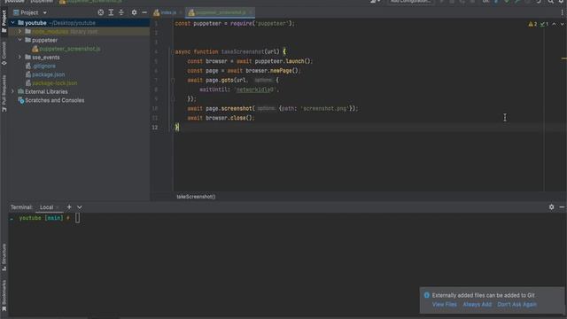Open the Project tool window tab

(x=4, y=21)
